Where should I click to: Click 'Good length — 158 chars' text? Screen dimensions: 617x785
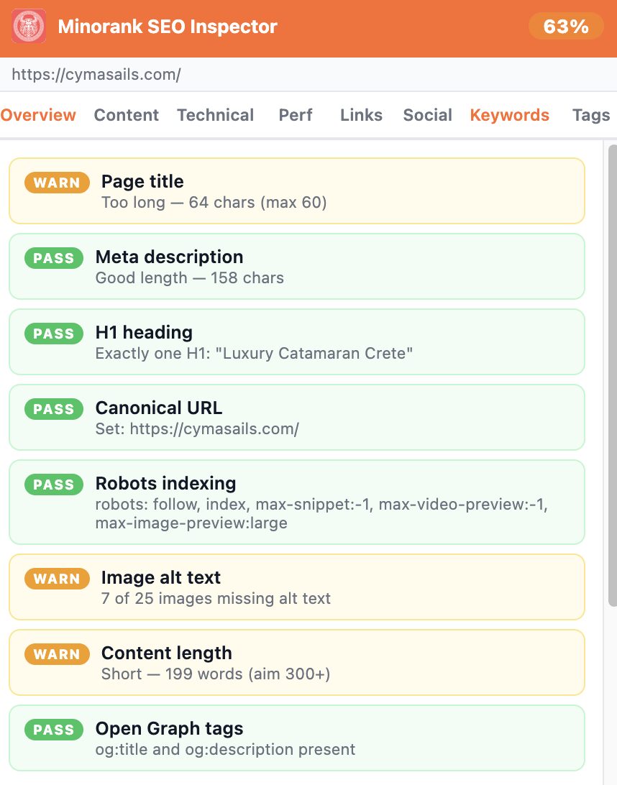190,278
